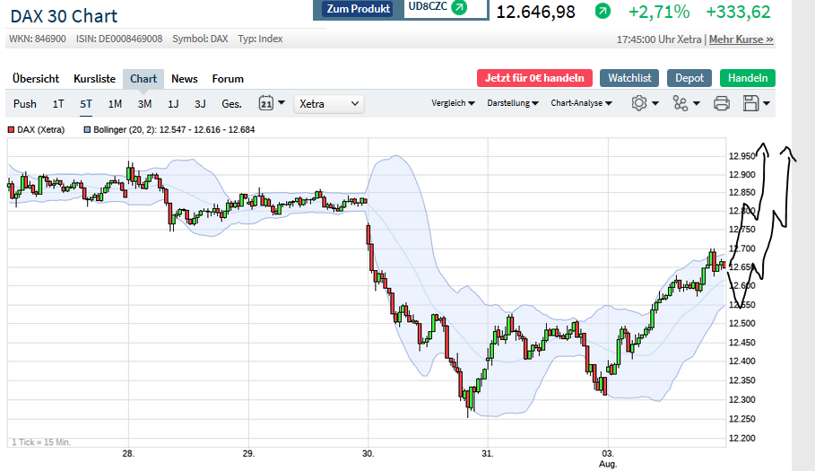
Task: Select the 1T time range
Action: point(58,104)
